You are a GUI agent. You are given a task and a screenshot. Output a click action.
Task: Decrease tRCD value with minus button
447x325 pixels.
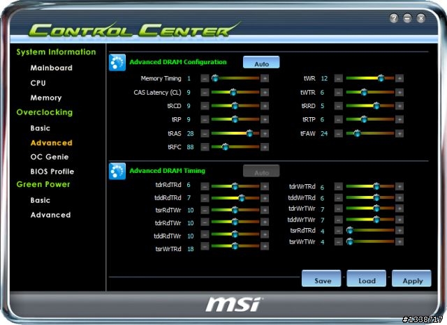205,106
